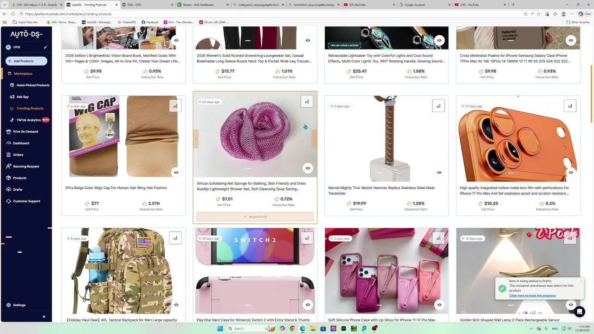
Task: Switch to Stream - Kick Dashboard tab
Action: pyautogui.click(x=203, y=5)
